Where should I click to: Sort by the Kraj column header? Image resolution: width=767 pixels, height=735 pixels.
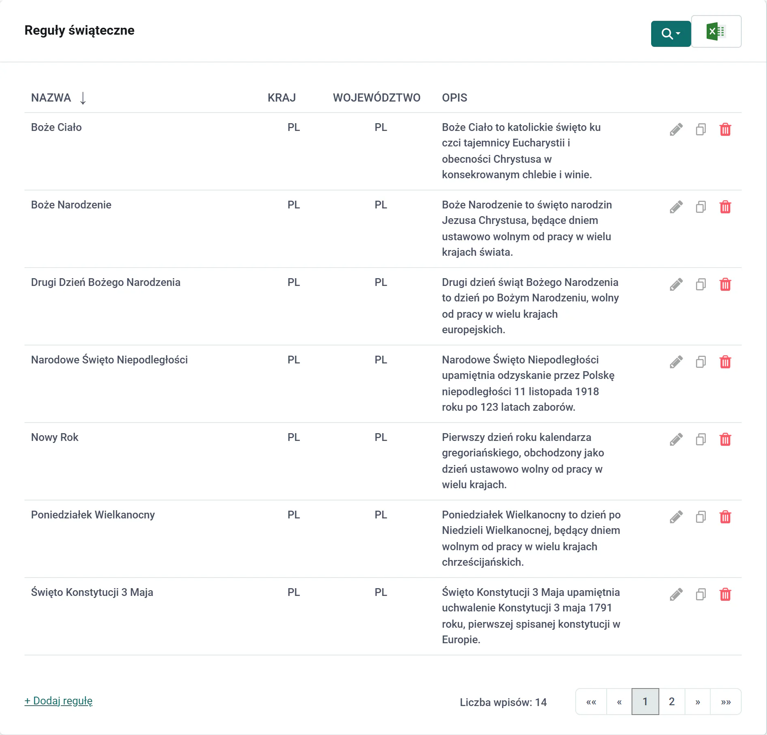282,98
